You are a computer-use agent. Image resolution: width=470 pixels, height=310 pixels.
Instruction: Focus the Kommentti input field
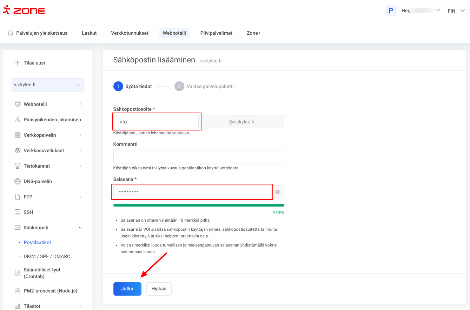point(199,157)
